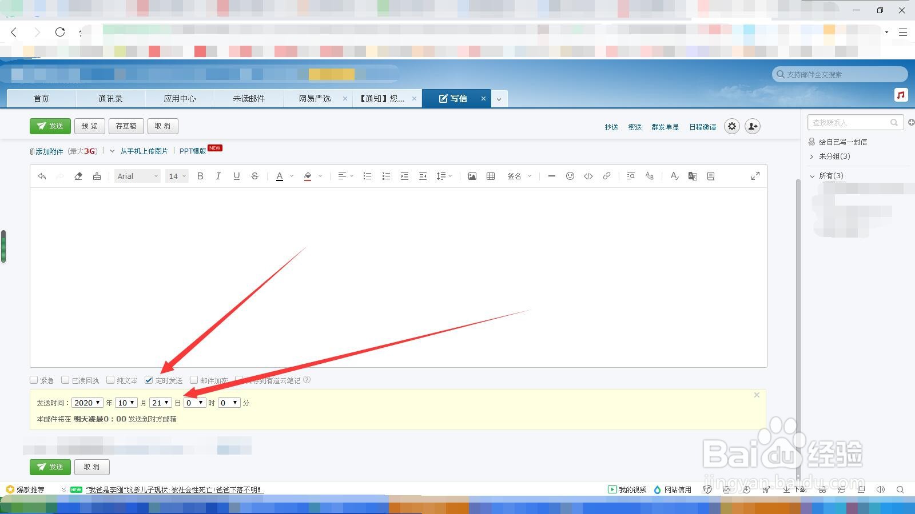Toggle italic formatting
This screenshot has height=514, width=915.
[x=218, y=176]
